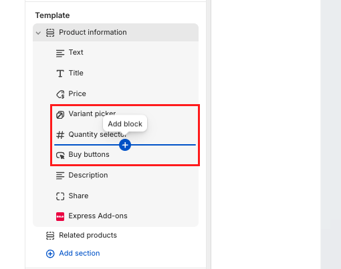
Task: Click the Express Add-ons app icon
Action: [60, 216]
